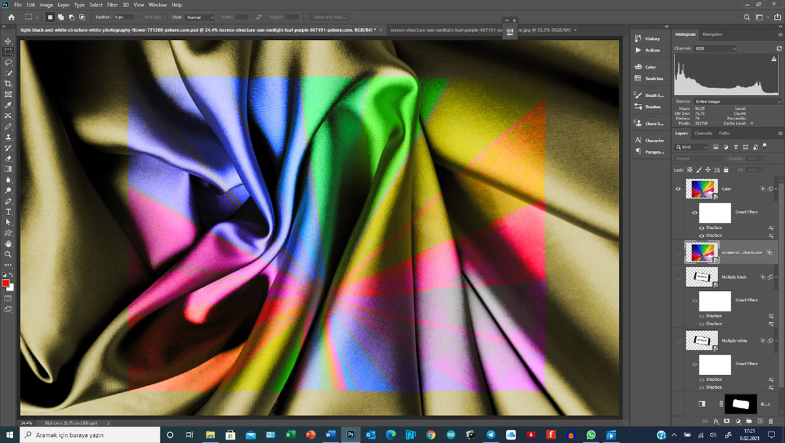Image resolution: width=785 pixels, height=443 pixels.
Task: Select the screen-st...xhere.com layer thumbnail
Action: (x=701, y=252)
